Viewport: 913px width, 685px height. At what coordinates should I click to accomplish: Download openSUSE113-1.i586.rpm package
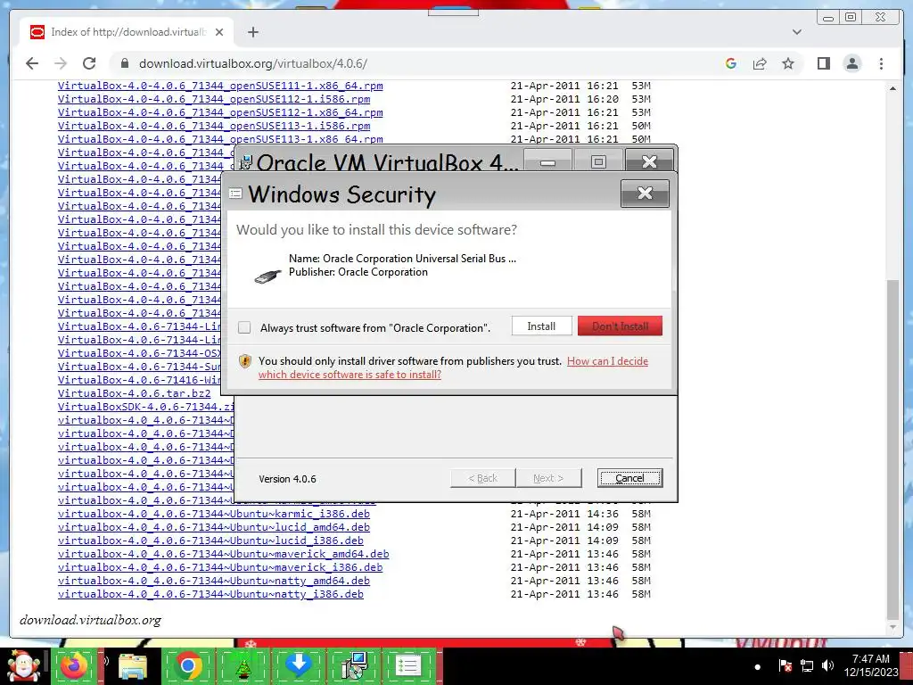click(x=214, y=126)
